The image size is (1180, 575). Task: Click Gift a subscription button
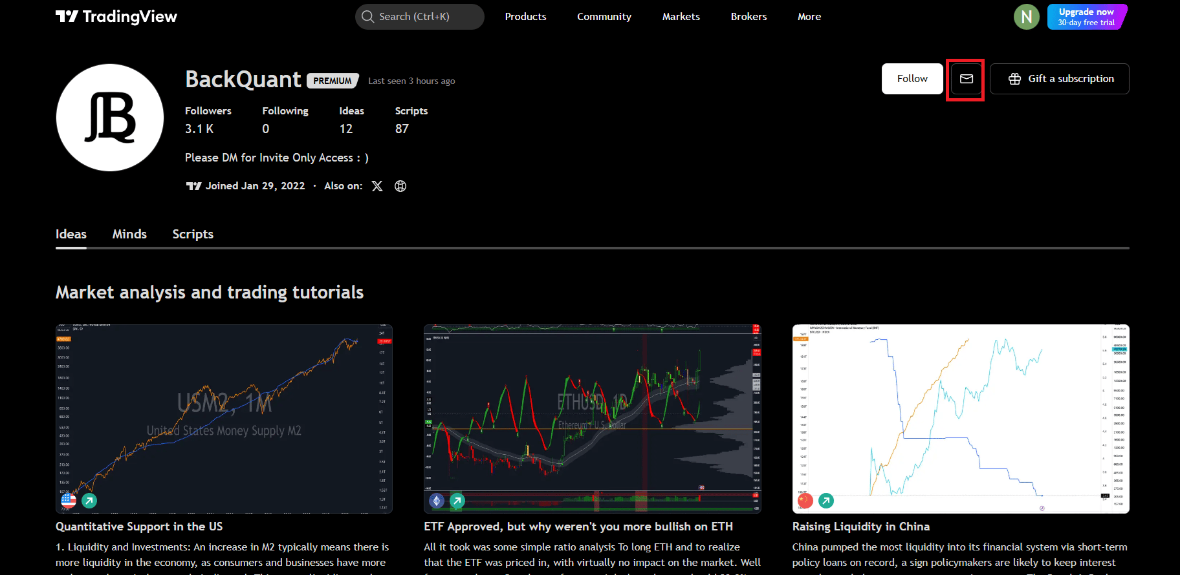(x=1060, y=79)
